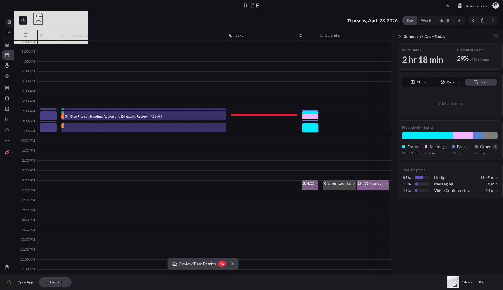Click the summary settings gear icon

(x=496, y=36)
